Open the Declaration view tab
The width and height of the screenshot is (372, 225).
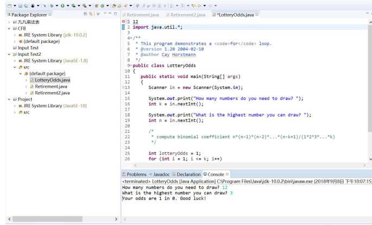point(186,175)
